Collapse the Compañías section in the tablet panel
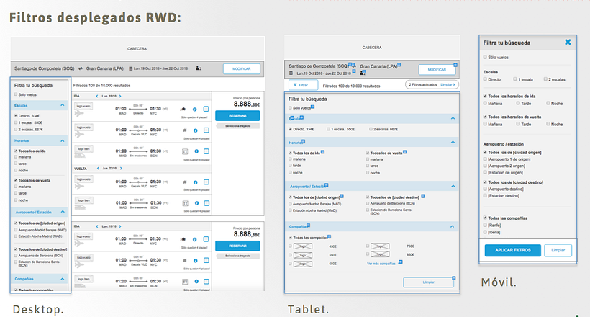 click(452, 226)
